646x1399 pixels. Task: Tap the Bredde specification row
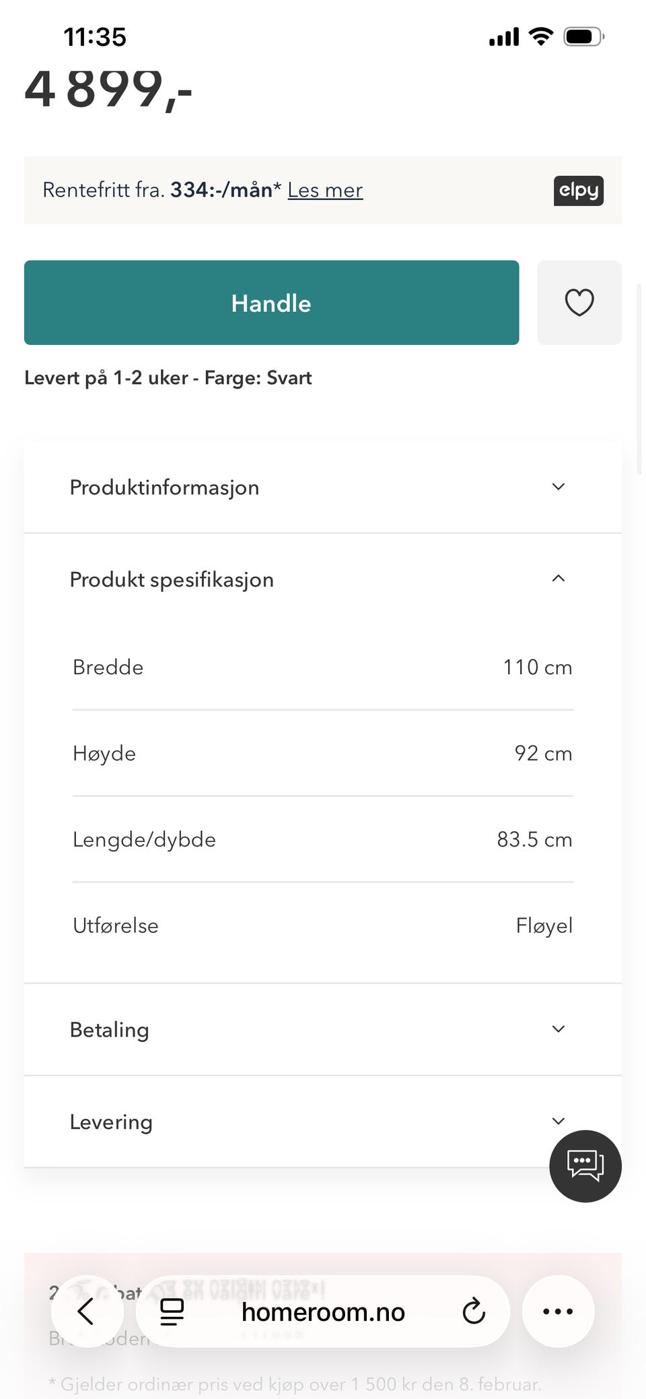(x=322, y=667)
